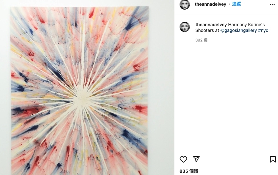Open the theannadelvey username in the header
Screen dimensions: 278x175
(x=211, y=4)
